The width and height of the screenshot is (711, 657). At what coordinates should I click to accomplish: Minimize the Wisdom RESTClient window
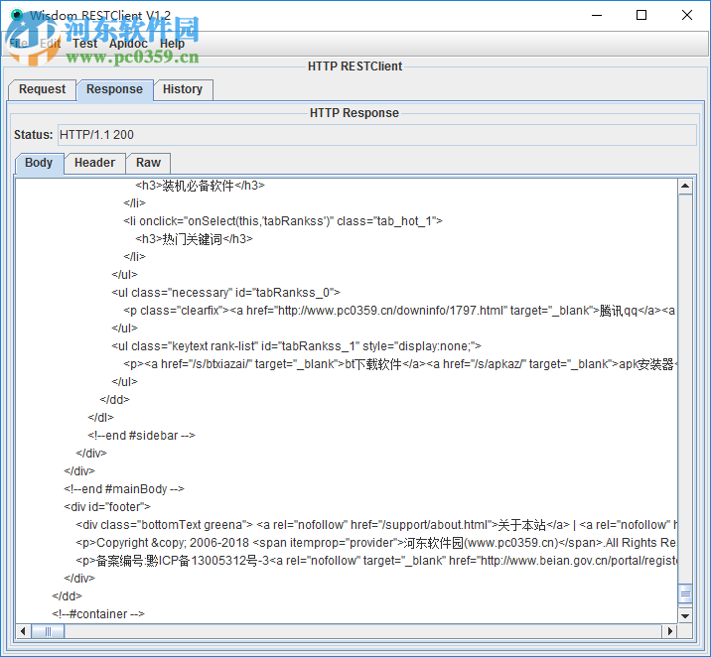point(597,16)
